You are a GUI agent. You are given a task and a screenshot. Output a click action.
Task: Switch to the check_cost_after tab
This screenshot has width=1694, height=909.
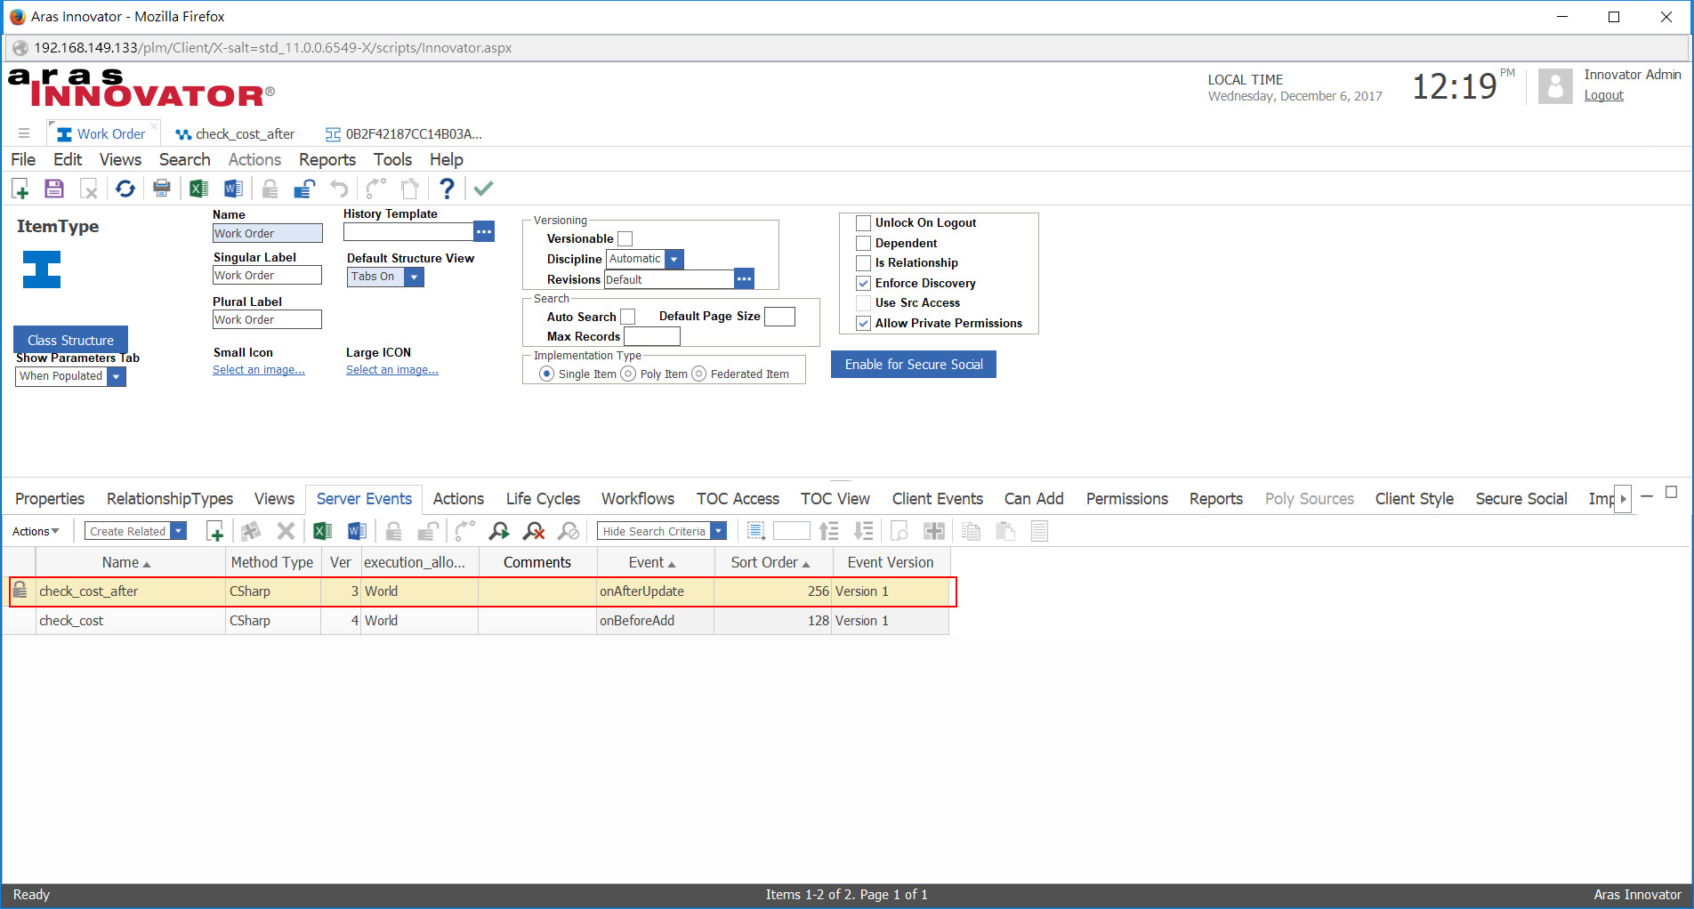point(235,134)
